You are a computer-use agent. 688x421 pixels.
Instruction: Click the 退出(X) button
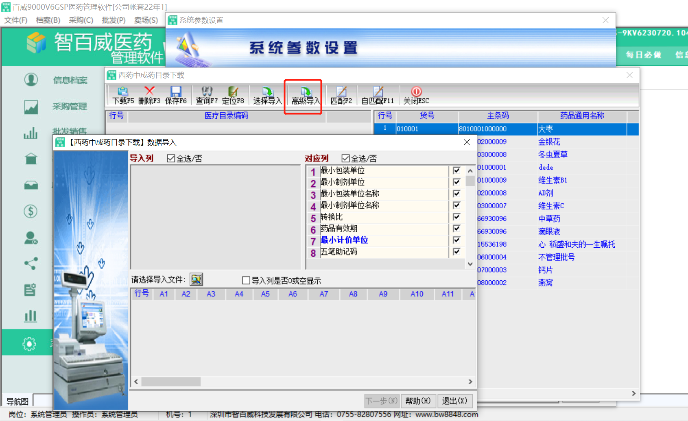pos(454,401)
